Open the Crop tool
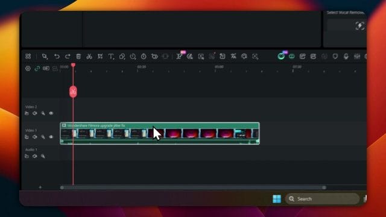The height and width of the screenshot is (217, 386). click(x=100, y=56)
